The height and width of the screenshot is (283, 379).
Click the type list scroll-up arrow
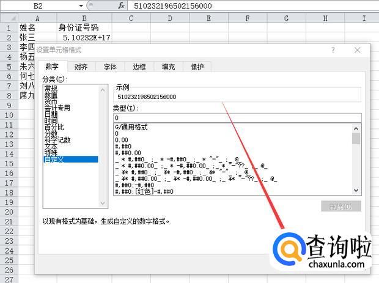[356, 128]
